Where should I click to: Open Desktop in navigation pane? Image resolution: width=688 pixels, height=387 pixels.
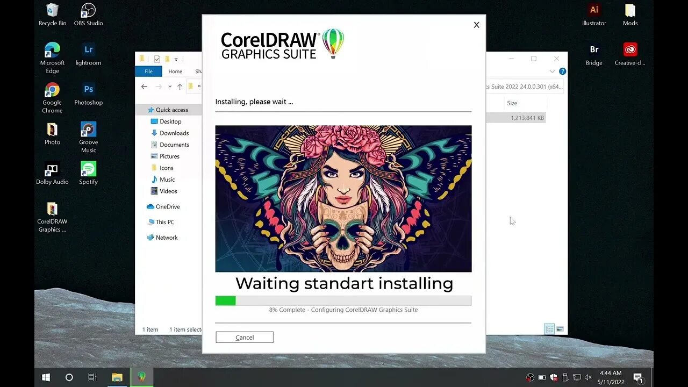[166, 121]
